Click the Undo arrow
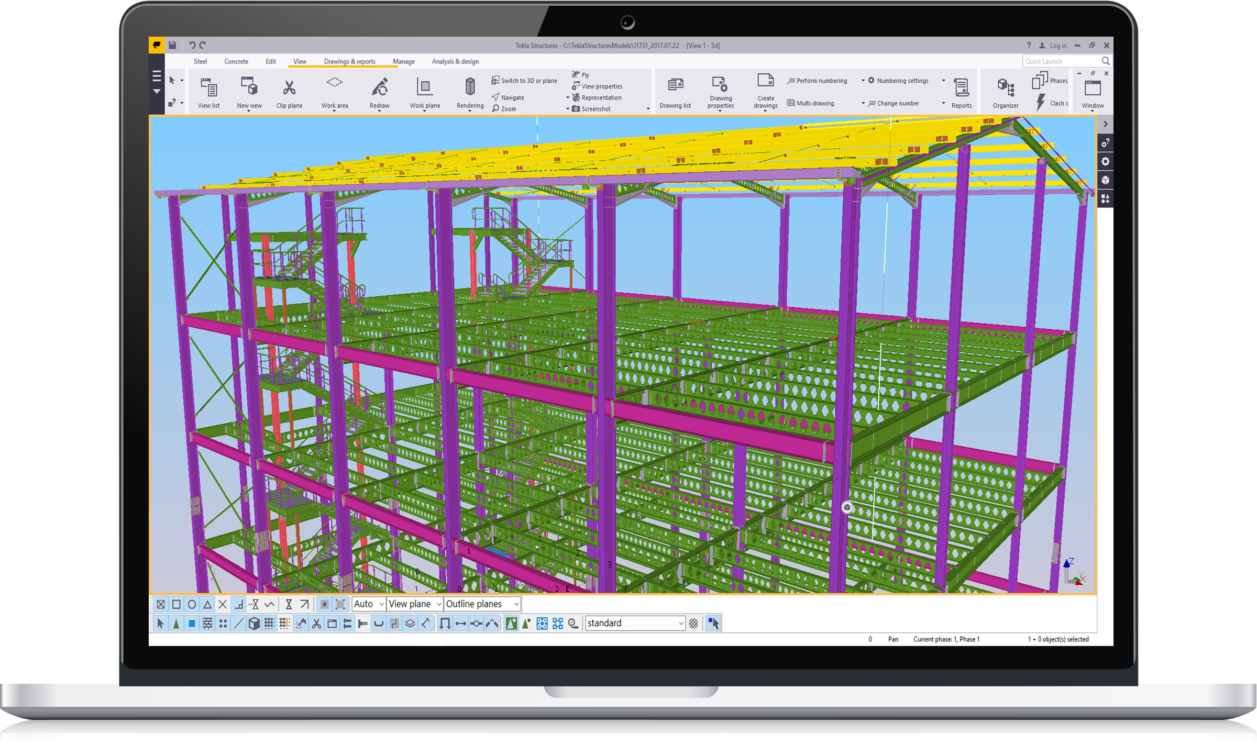Screen dimensions: 1257x756 (192, 45)
